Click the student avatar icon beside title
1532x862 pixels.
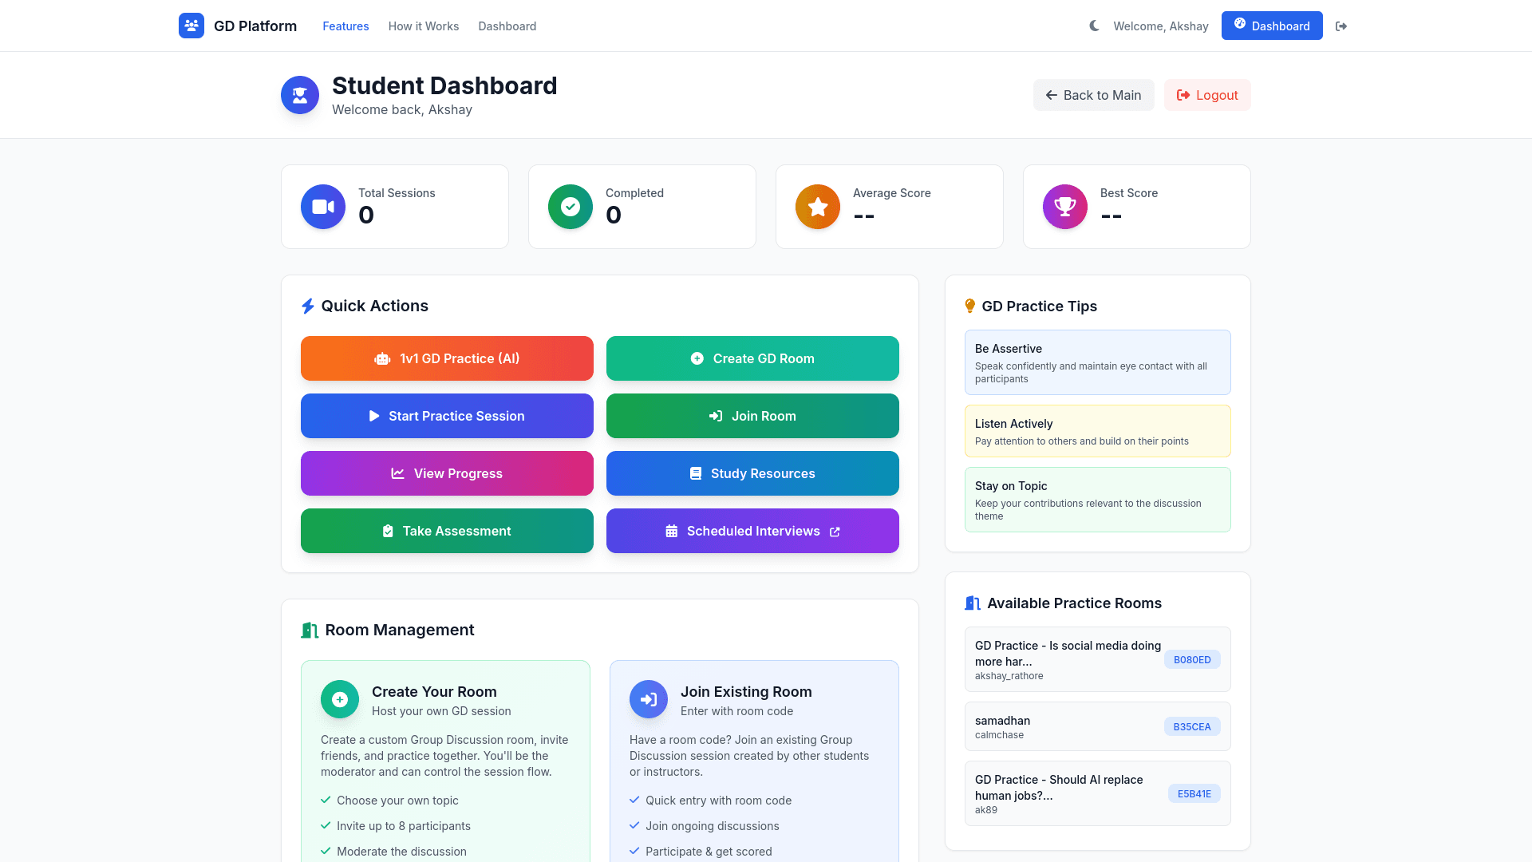(300, 95)
